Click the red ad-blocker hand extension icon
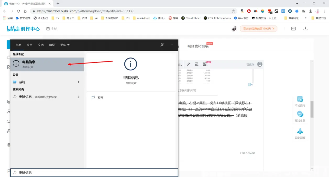Screen dimensions: 329x177 249,11
